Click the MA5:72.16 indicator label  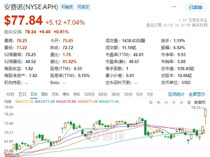click(x=24, y=101)
